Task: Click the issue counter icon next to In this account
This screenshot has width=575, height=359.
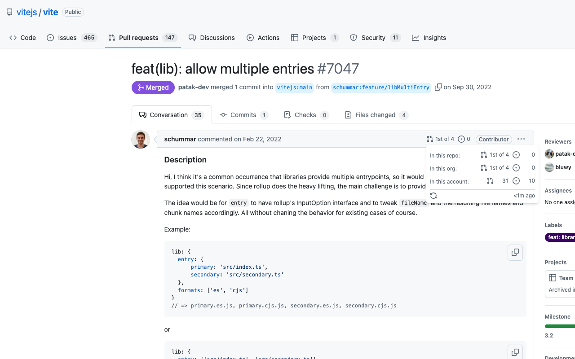Action: pyautogui.click(x=516, y=181)
